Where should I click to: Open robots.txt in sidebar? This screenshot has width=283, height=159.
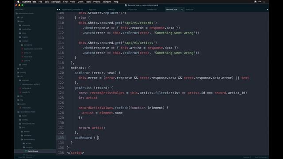(25, 108)
